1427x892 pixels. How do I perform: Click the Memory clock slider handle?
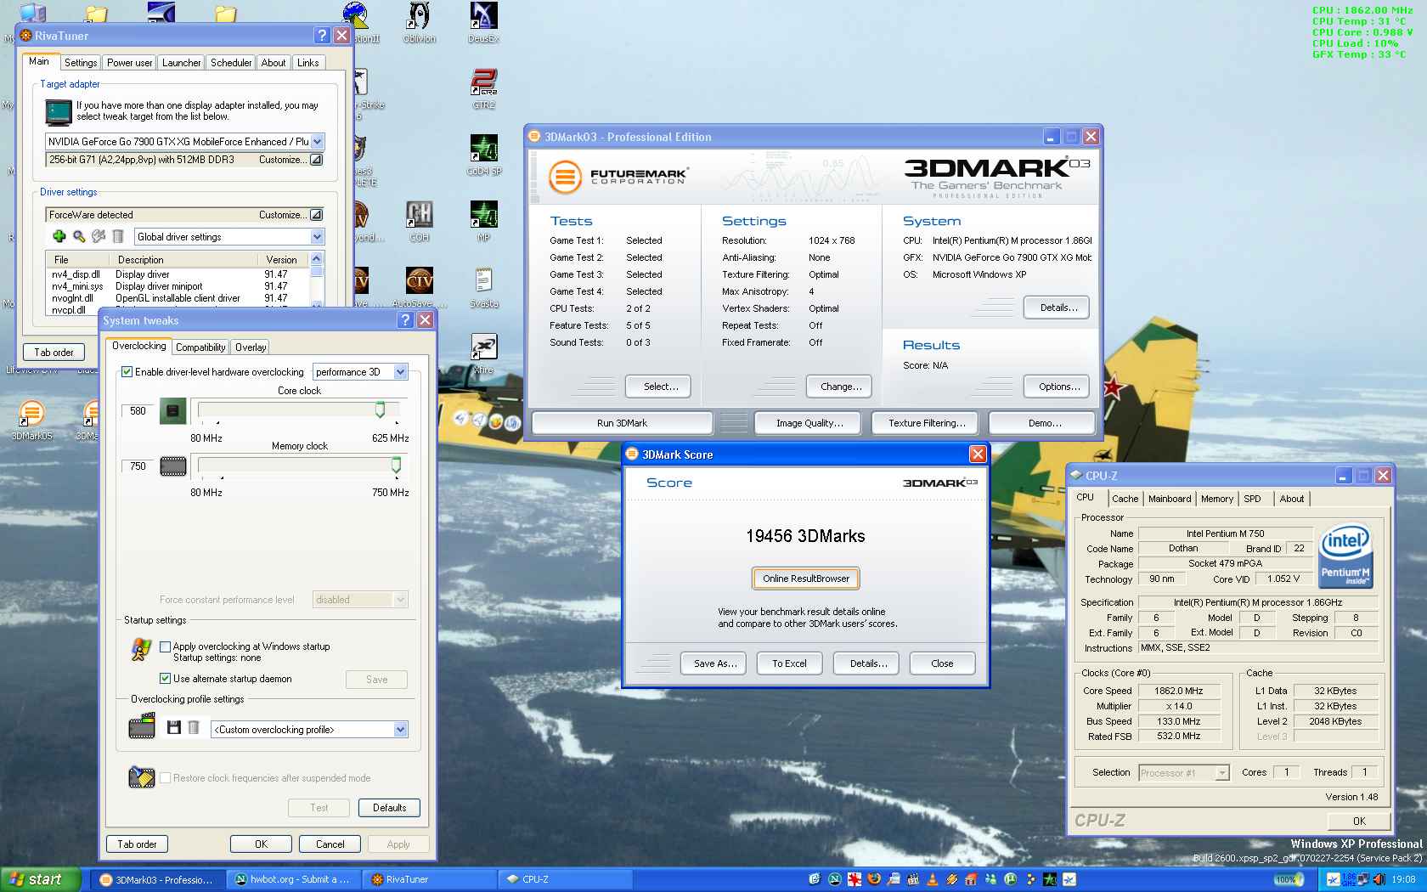point(396,466)
